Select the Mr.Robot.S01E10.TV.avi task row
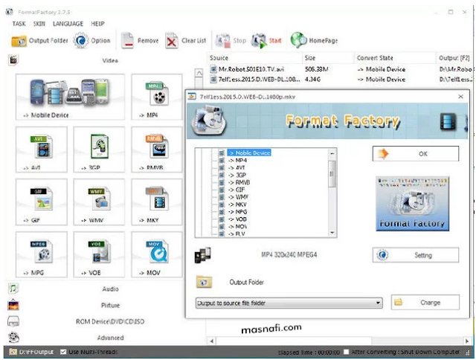The height and width of the screenshot is (360, 476). click(x=341, y=69)
